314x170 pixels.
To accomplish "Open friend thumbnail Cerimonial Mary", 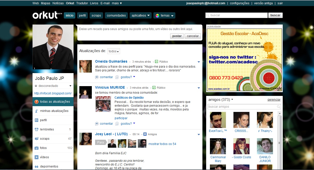I will pyautogui.click(x=218, y=146).
